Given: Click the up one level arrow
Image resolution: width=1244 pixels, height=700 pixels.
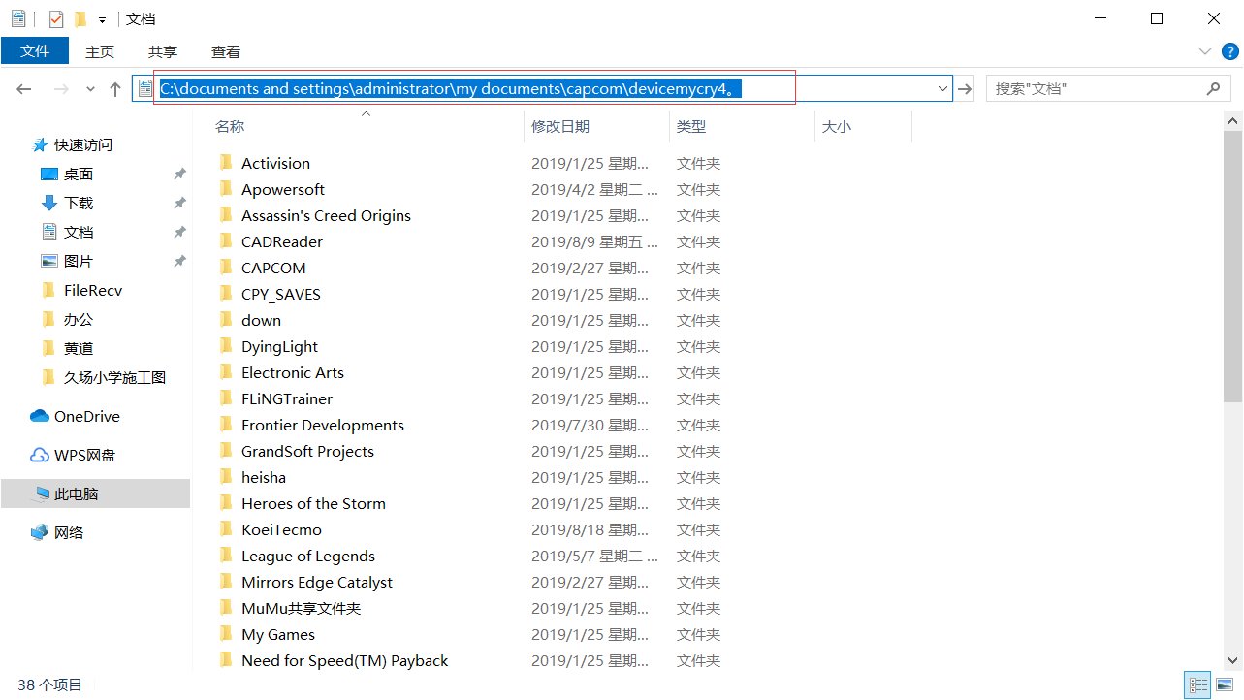Looking at the screenshot, I should pyautogui.click(x=115, y=89).
